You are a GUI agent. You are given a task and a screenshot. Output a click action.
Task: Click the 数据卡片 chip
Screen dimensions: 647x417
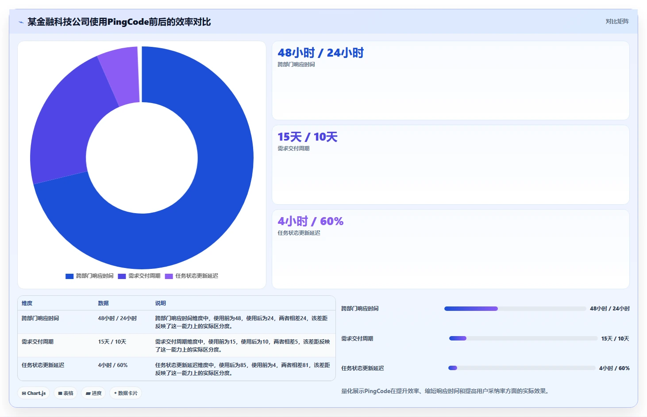pos(126,393)
